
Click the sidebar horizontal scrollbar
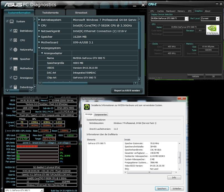tap(19, 91)
